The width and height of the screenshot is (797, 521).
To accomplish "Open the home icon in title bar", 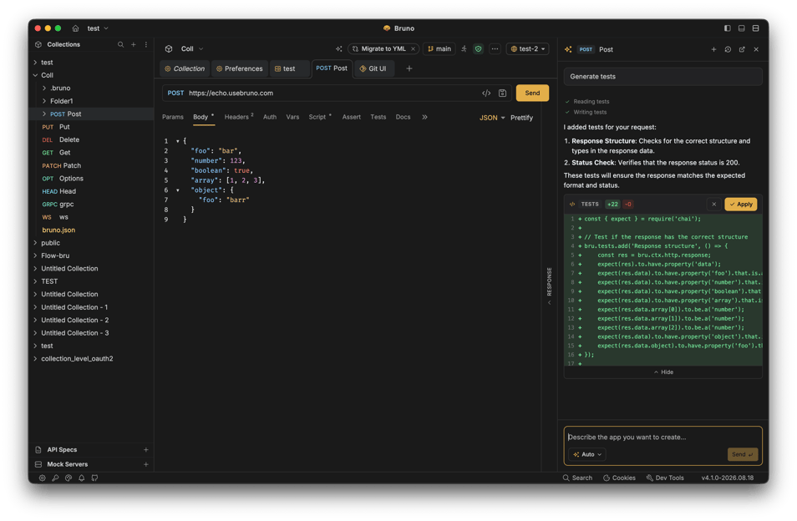I will (75, 28).
